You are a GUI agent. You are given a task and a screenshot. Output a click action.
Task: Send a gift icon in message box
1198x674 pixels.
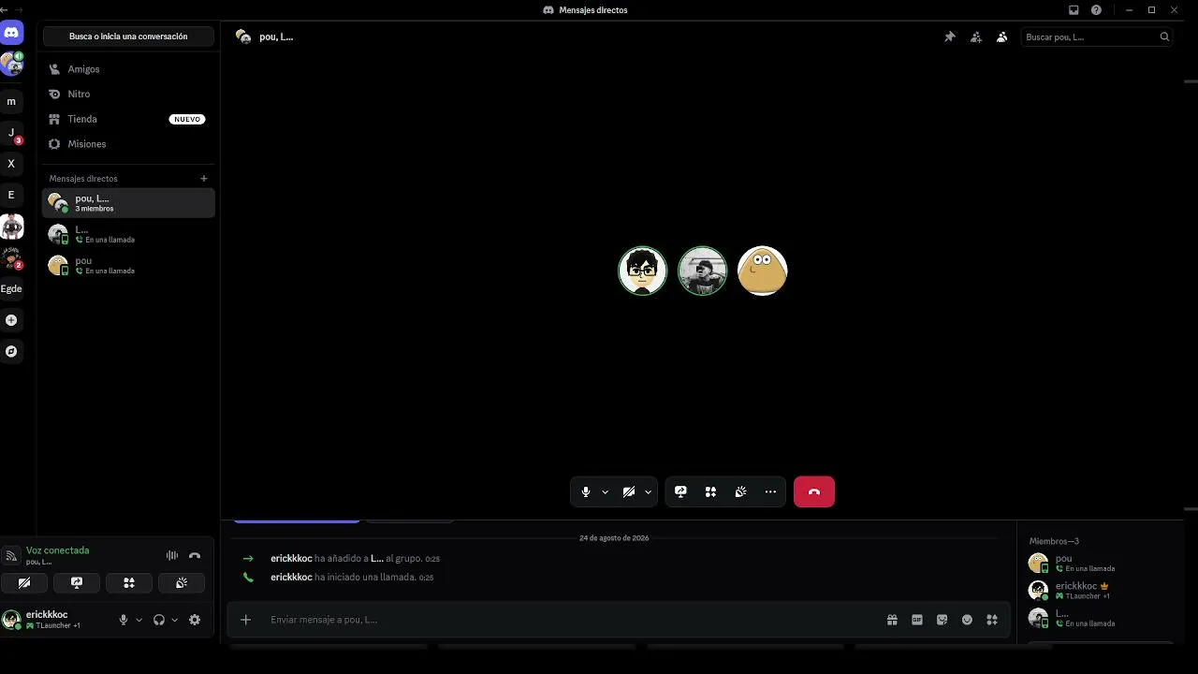[x=892, y=620]
